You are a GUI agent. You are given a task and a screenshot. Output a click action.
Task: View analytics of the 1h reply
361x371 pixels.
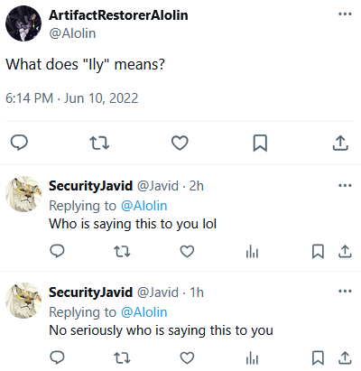point(252,357)
